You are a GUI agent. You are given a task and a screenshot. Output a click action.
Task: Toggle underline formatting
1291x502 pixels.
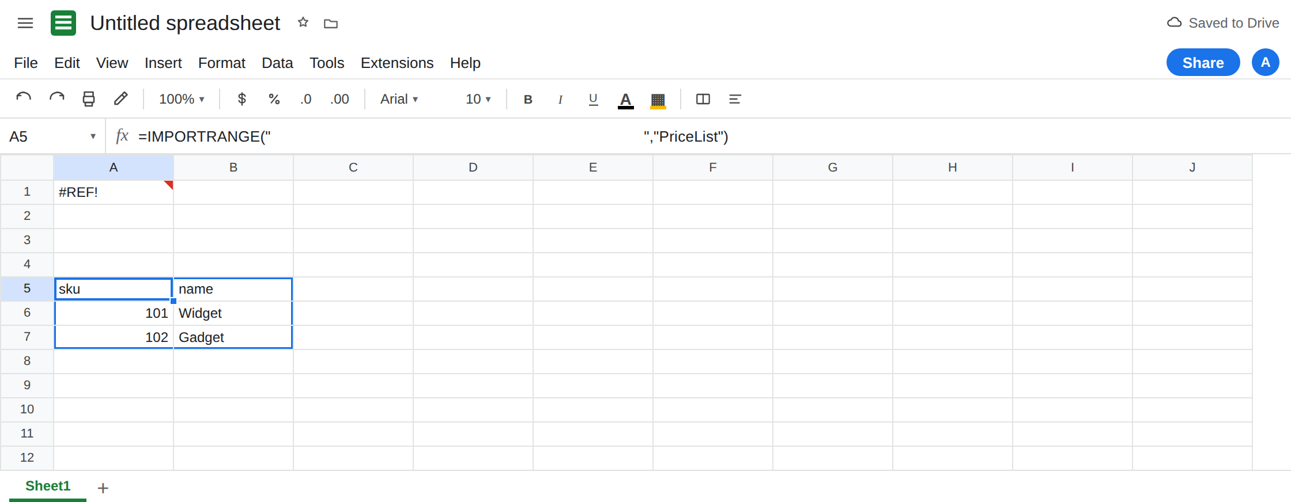(x=593, y=99)
